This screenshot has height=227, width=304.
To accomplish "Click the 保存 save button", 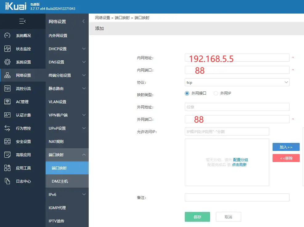I will tap(197, 217).
